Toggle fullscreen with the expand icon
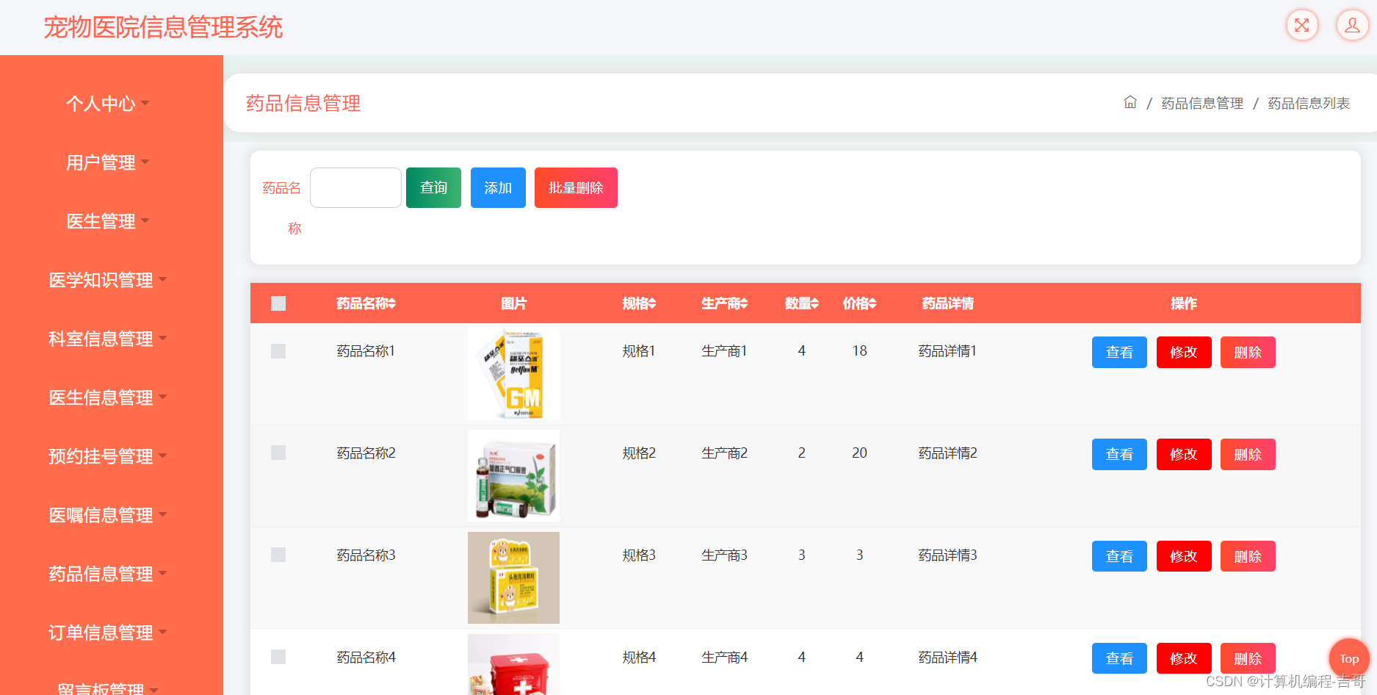 [1302, 26]
